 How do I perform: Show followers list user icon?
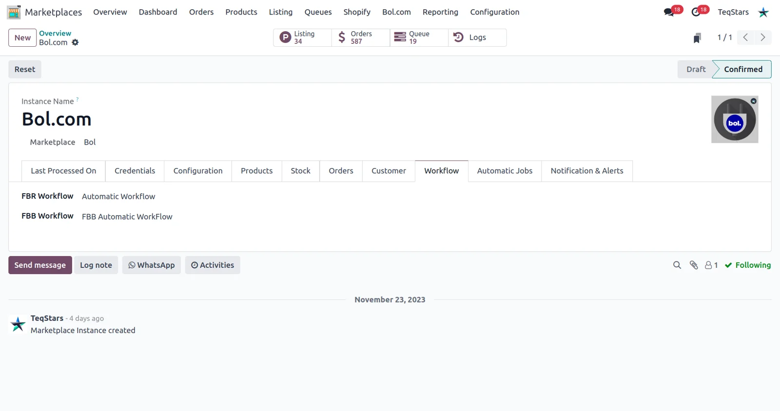(x=711, y=265)
